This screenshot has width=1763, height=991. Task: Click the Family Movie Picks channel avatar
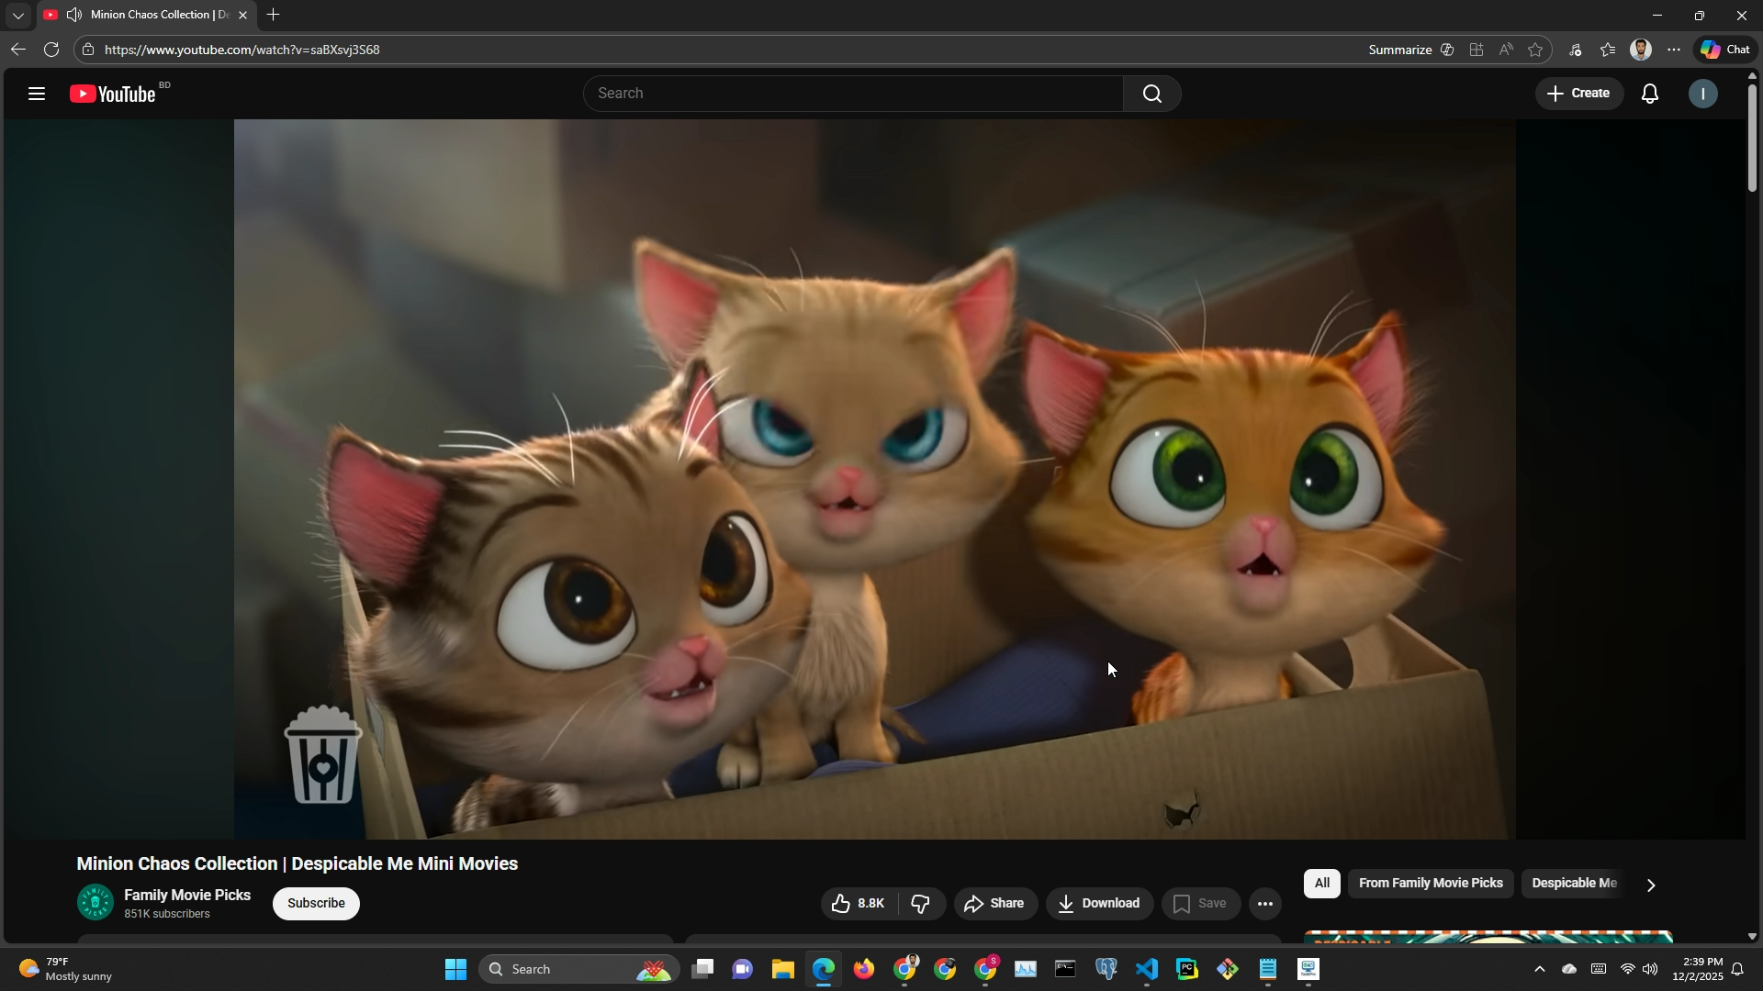pyautogui.click(x=95, y=903)
